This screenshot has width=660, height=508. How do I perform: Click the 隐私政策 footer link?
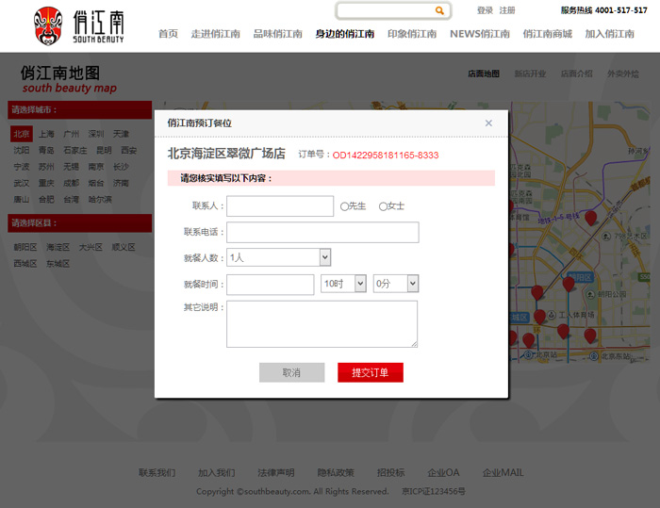(336, 472)
